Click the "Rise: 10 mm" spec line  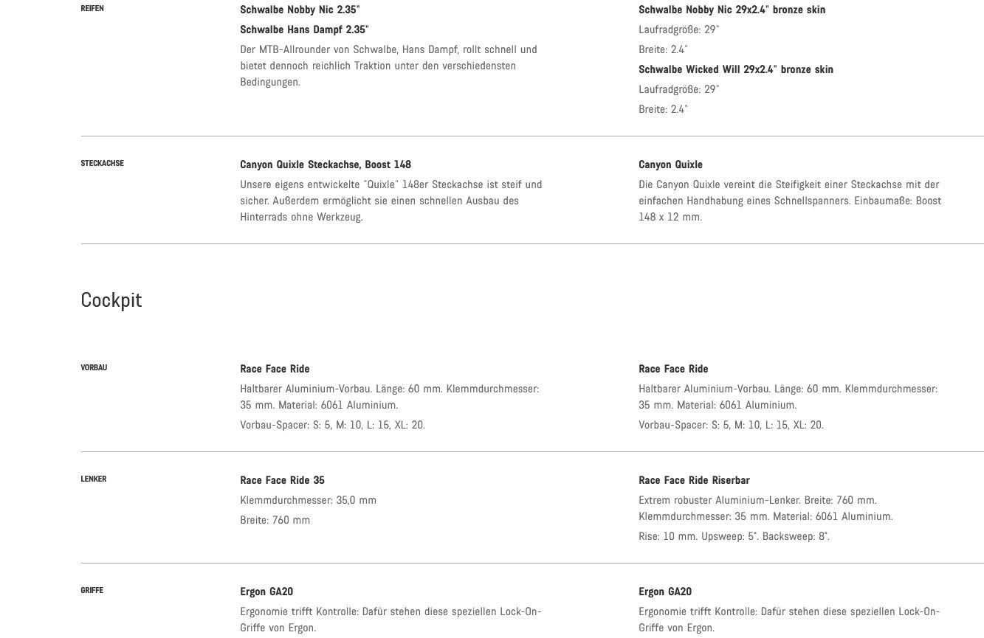click(x=734, y=536)
